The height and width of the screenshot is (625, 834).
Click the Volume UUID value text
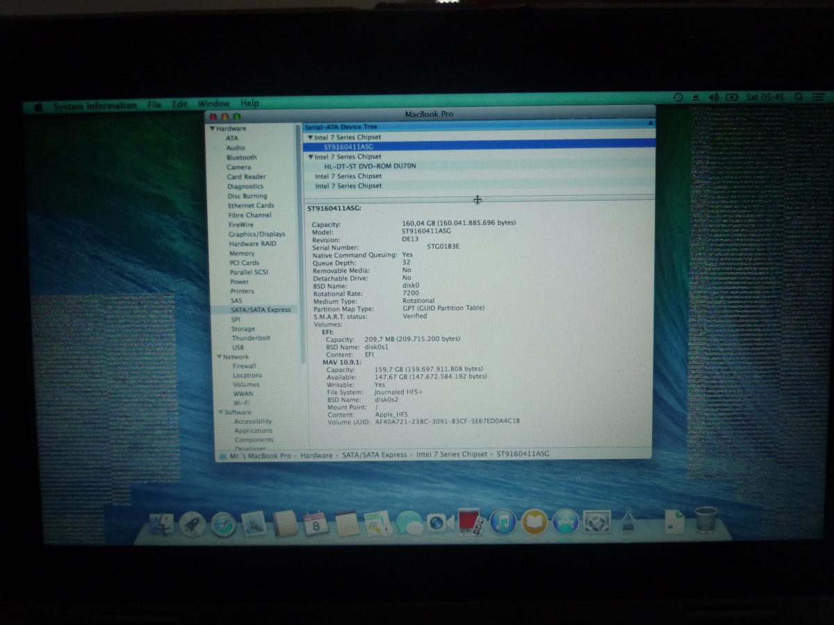[448, 421]
